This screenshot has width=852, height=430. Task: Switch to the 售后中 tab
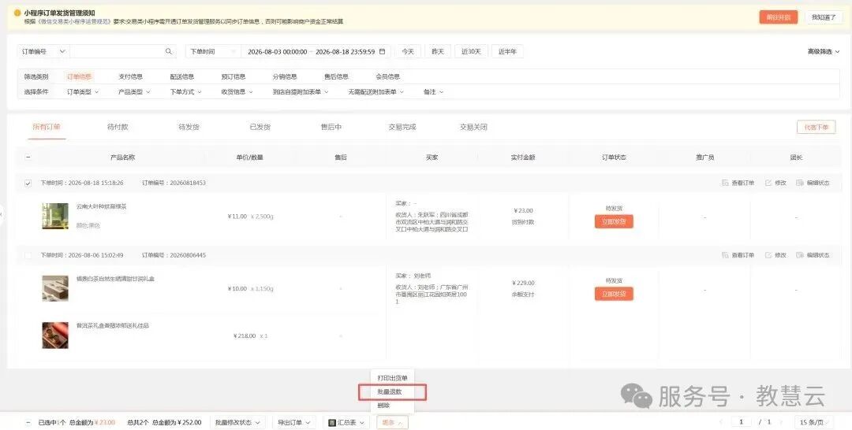(331, 127)
